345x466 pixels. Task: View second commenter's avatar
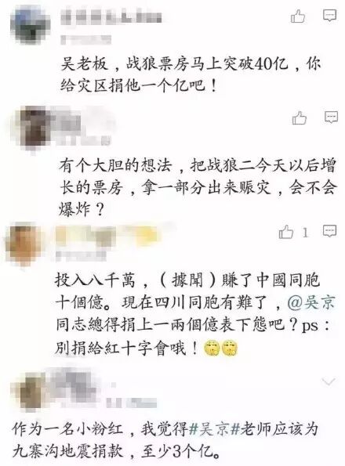[x=34, y=128]
